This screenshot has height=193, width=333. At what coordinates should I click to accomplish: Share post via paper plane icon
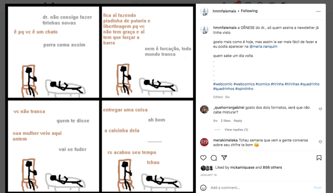224,157
